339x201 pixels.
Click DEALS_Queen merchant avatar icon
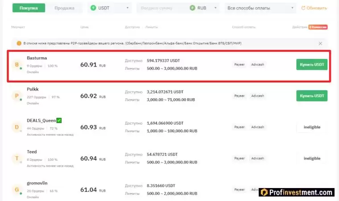17,127
